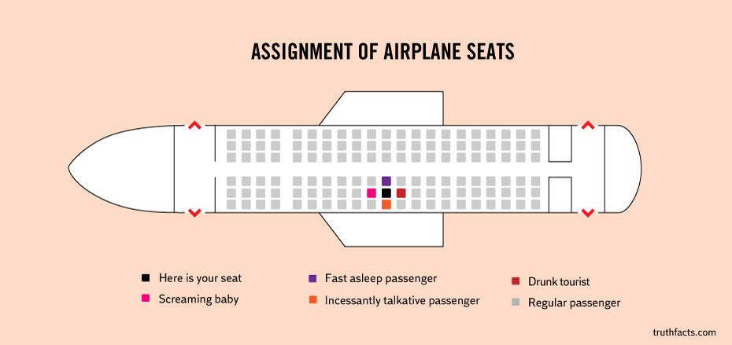Click the upper rear galley box
The width and height of the screenshot is (732, 345).
560,144
